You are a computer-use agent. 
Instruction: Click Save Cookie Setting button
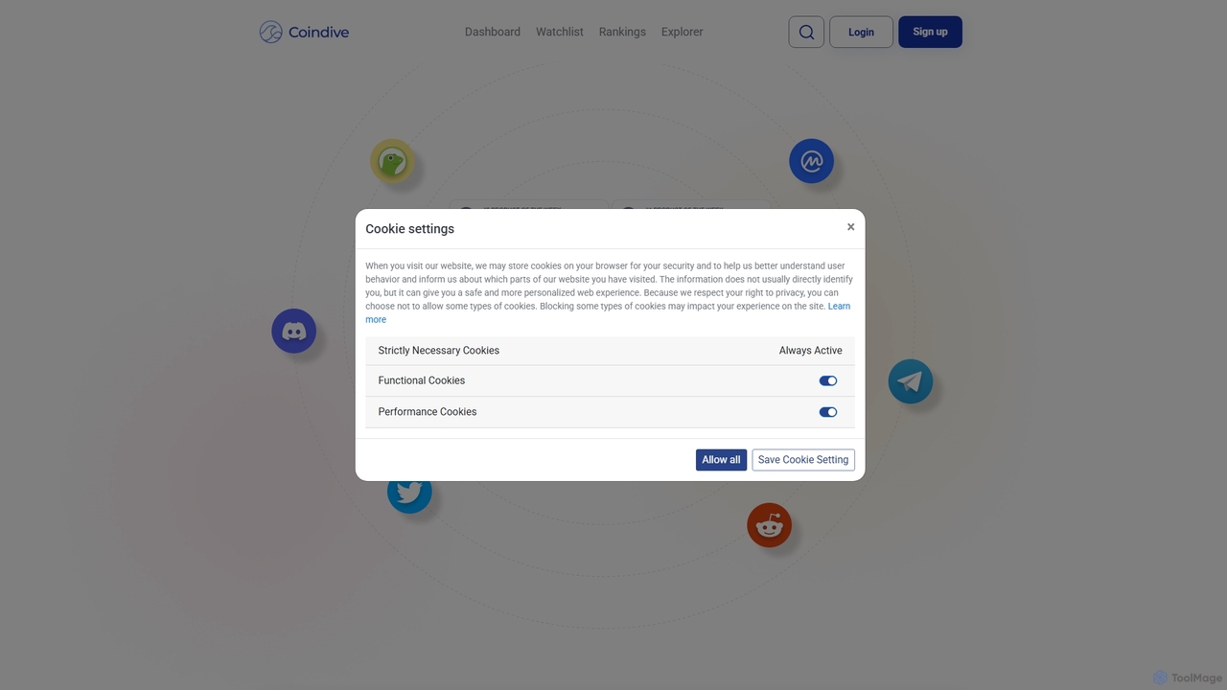[803, 460]
